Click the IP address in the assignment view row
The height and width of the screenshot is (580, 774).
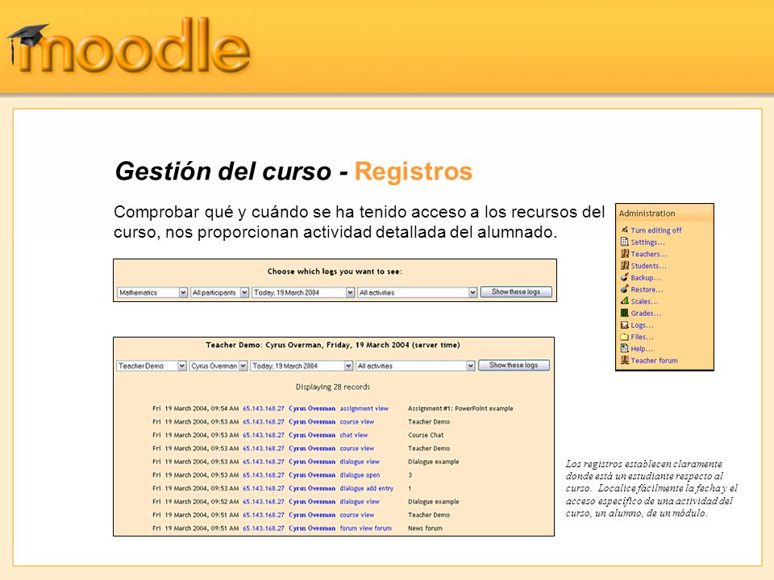pyautogui.click(x=264, y=408)
